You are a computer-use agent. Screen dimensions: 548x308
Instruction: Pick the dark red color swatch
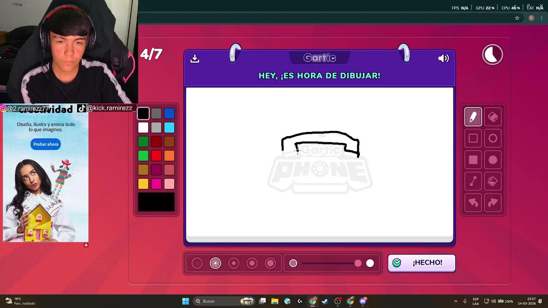(x=156, y=142)
